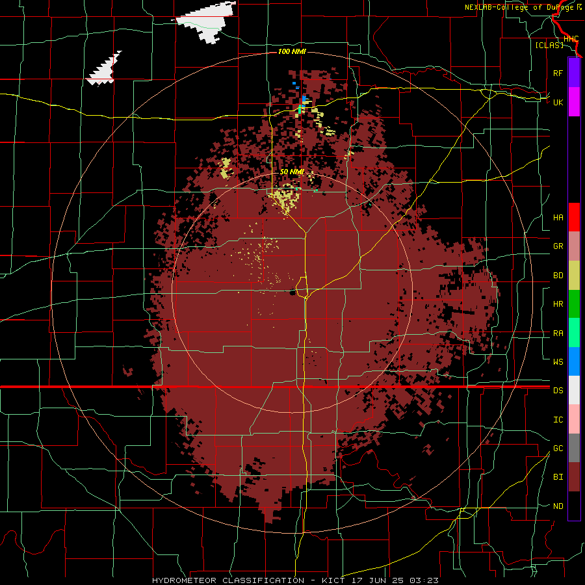Click the HR legend label
The image size is (585, 585).
pyautogui.click(x=558, y=304)
